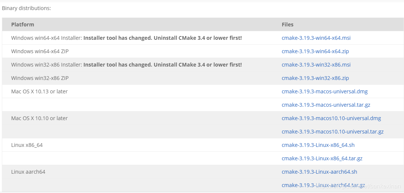
Task: Click the Linux x86_64 platform label
Action: click(x=27, y=145)
